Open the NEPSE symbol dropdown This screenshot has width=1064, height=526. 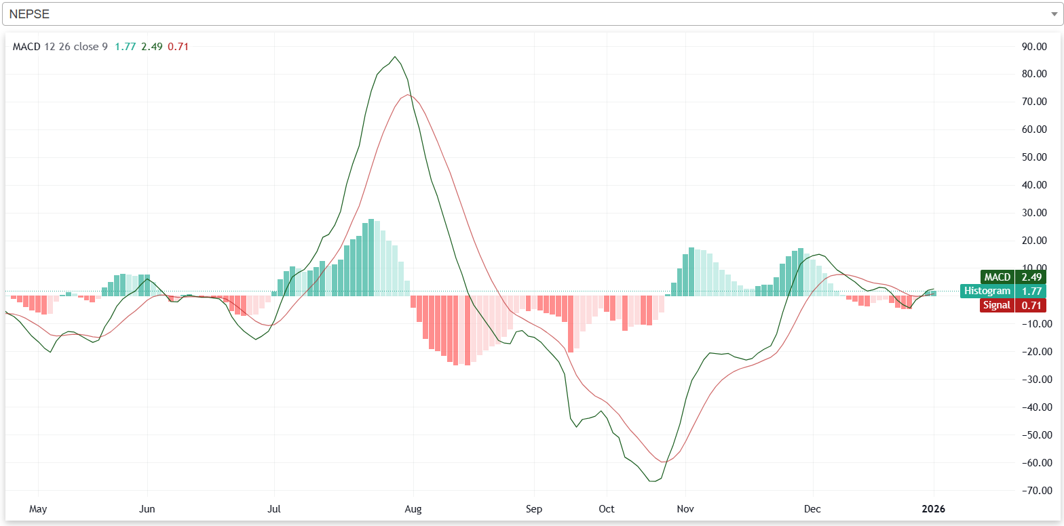[x=529, y=14]
